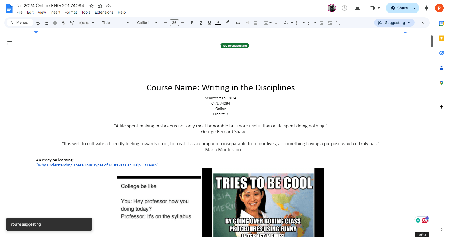Open the File menu
This screenshot has width=449, height=237.
[x=20, y=12]
